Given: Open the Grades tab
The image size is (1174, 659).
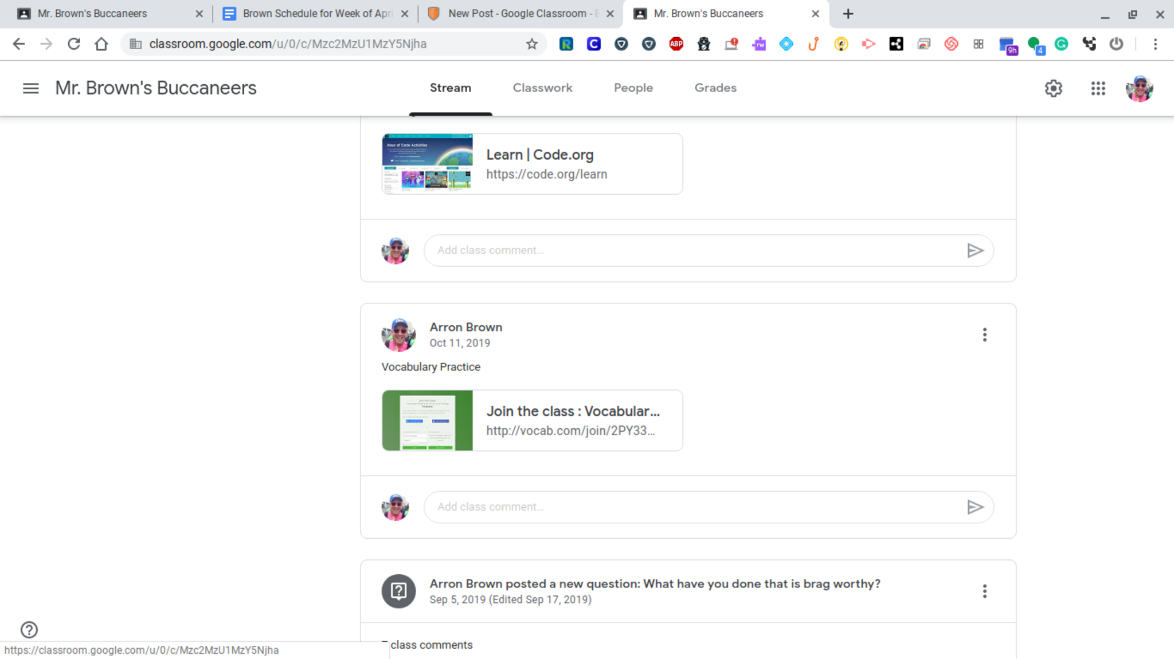Looking at the screenshot, I should tap(715, 88).
